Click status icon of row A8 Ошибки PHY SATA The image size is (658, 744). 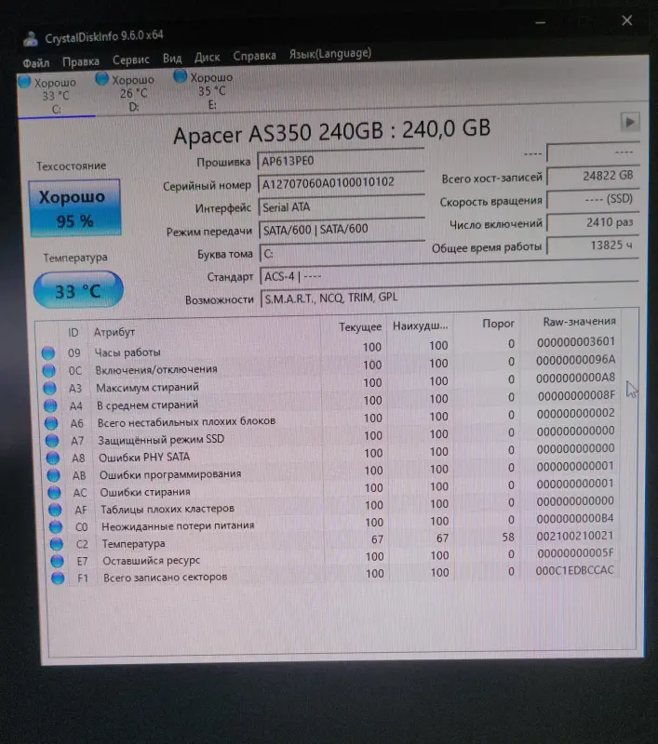pyautogui.click(x=53, y=458)
